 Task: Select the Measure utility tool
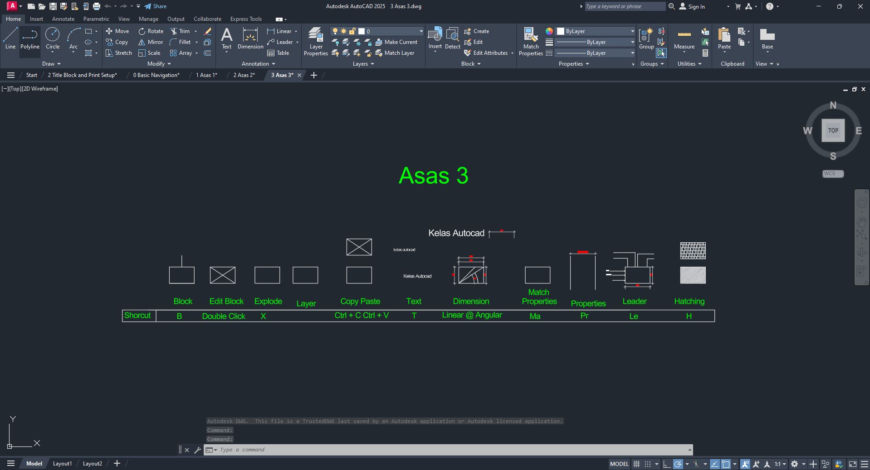point(684,39)
